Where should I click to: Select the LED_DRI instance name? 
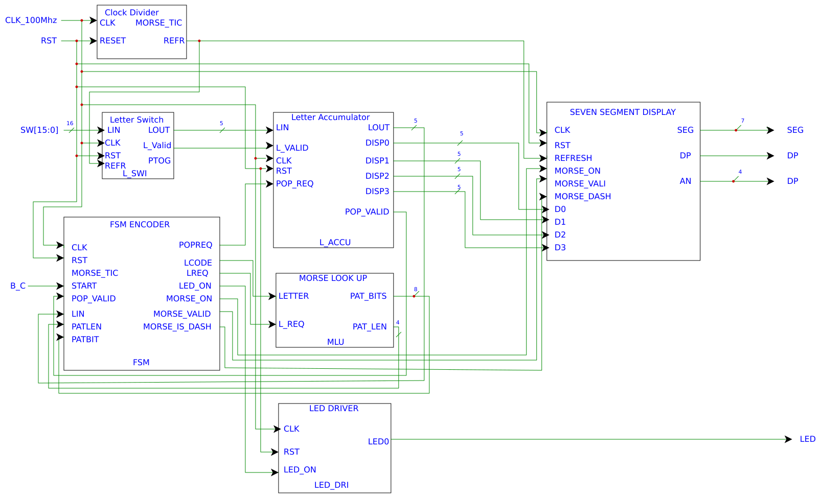(x=331, y=485)
